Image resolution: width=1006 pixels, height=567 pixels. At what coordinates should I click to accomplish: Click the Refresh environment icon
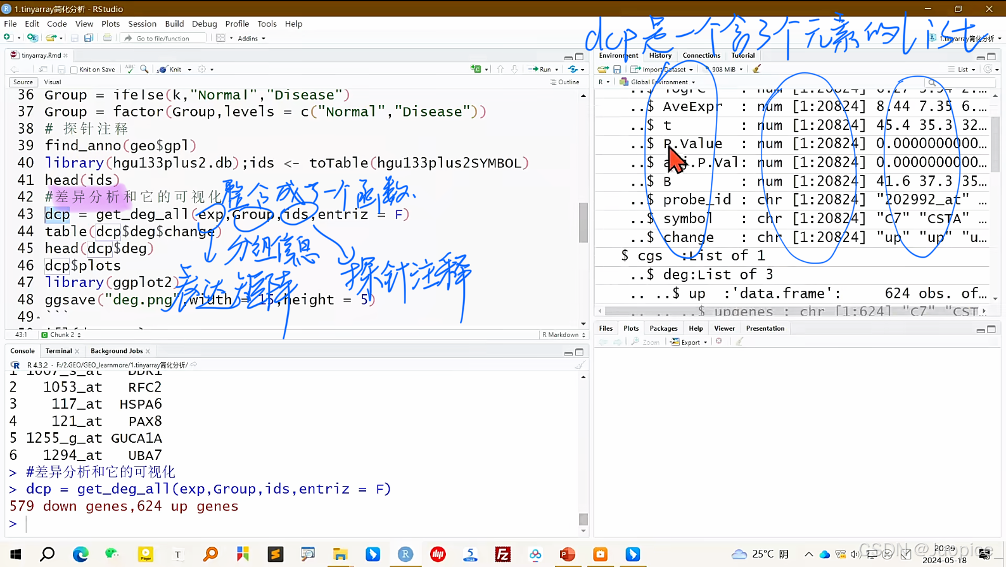coord(988,69)
